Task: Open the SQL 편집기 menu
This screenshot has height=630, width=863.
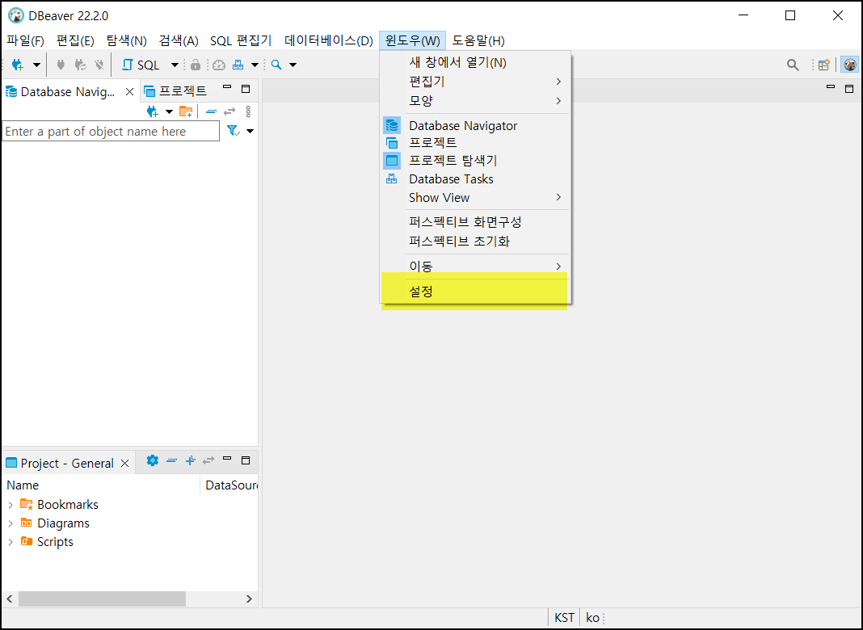Action: (241, 40)
